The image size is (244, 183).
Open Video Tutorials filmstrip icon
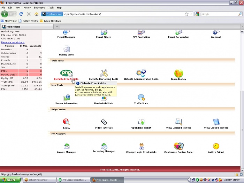coord(104,122)
